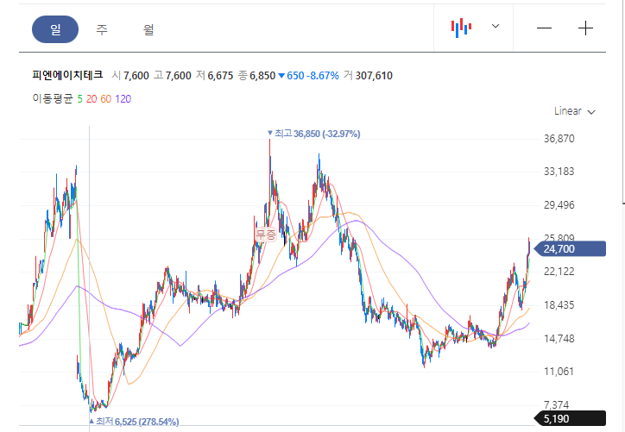The height and width of the screenshot is (432, 625).
Task: Zoom in the chart with plus icon
Action: tap(585, 28)
